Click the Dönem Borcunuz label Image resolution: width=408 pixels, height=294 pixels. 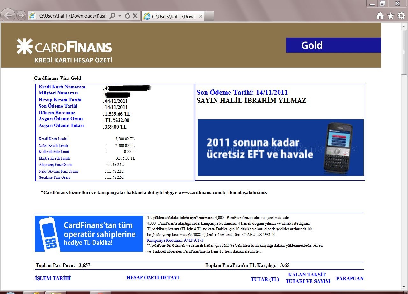[x=57, y=113]
